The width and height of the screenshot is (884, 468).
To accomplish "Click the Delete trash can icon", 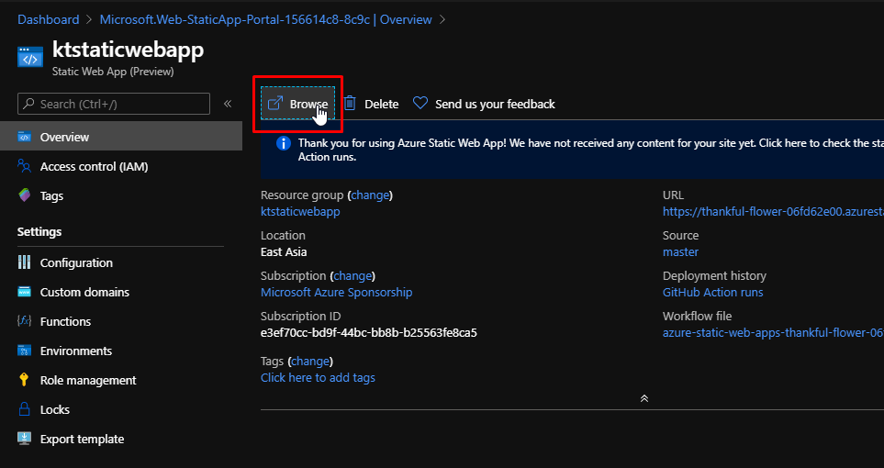I will [350, 103].
